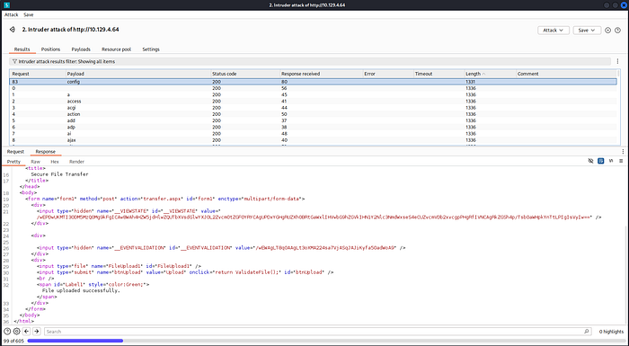Click the Burp logo icon in the title bar
The height and width of the screenshot is (346, 629).
[x=6, y=4]
